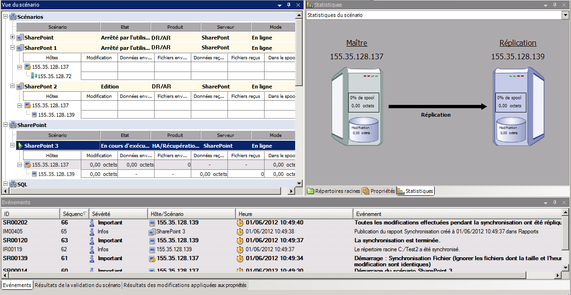Switch to the Répertoires racines tab
Image resolution: width=571 pixels, height=295 pixels.
pyautogui.click(x=333, y=191)
